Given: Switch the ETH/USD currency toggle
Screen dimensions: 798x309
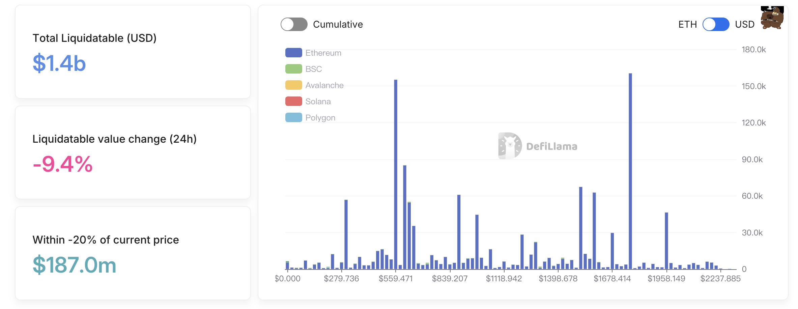Looking at the screenshot, I should 716,24.
